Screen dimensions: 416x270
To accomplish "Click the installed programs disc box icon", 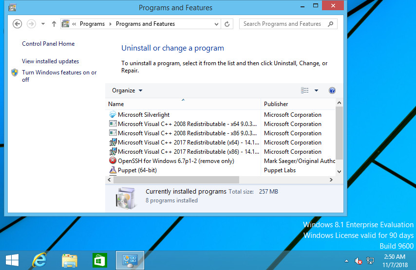I will point(126,198).
